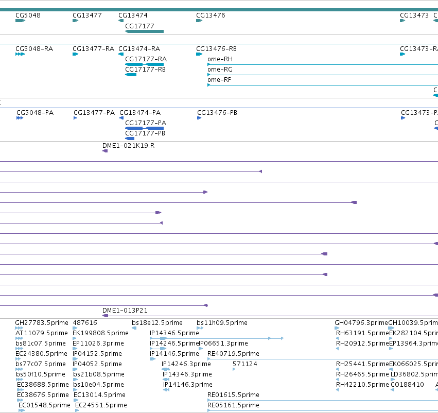The height and width of the screenshot is (413, 438).
Task: Click the EC38688.5prime EST label
Action: 43,385
